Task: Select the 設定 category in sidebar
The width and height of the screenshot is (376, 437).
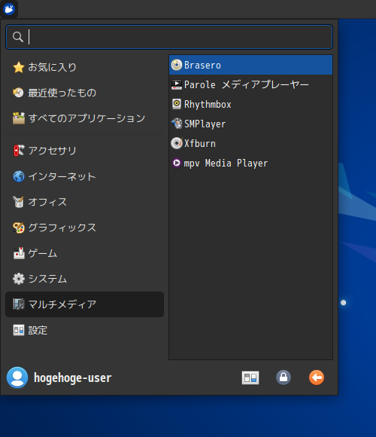Action: pos(84,330)
